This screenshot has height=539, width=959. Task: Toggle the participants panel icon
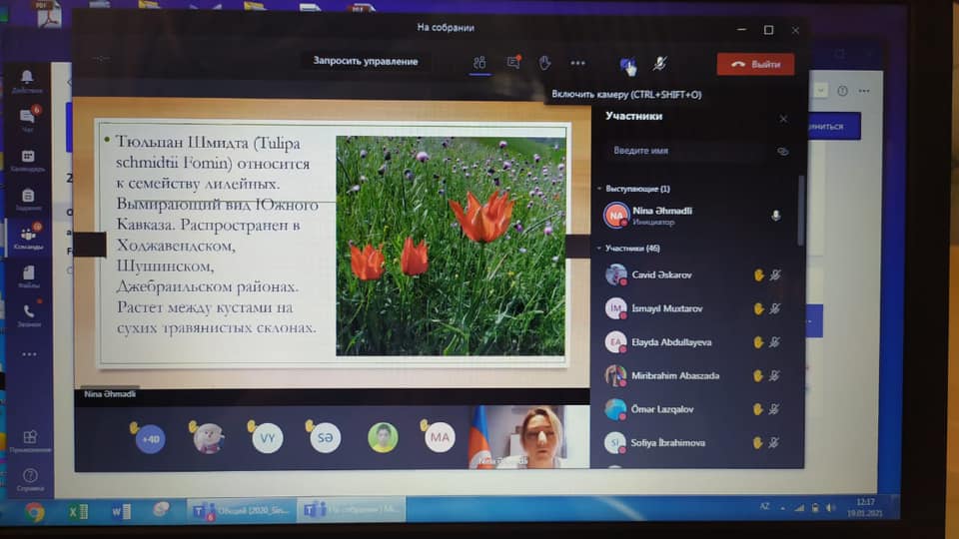[479, 63]
